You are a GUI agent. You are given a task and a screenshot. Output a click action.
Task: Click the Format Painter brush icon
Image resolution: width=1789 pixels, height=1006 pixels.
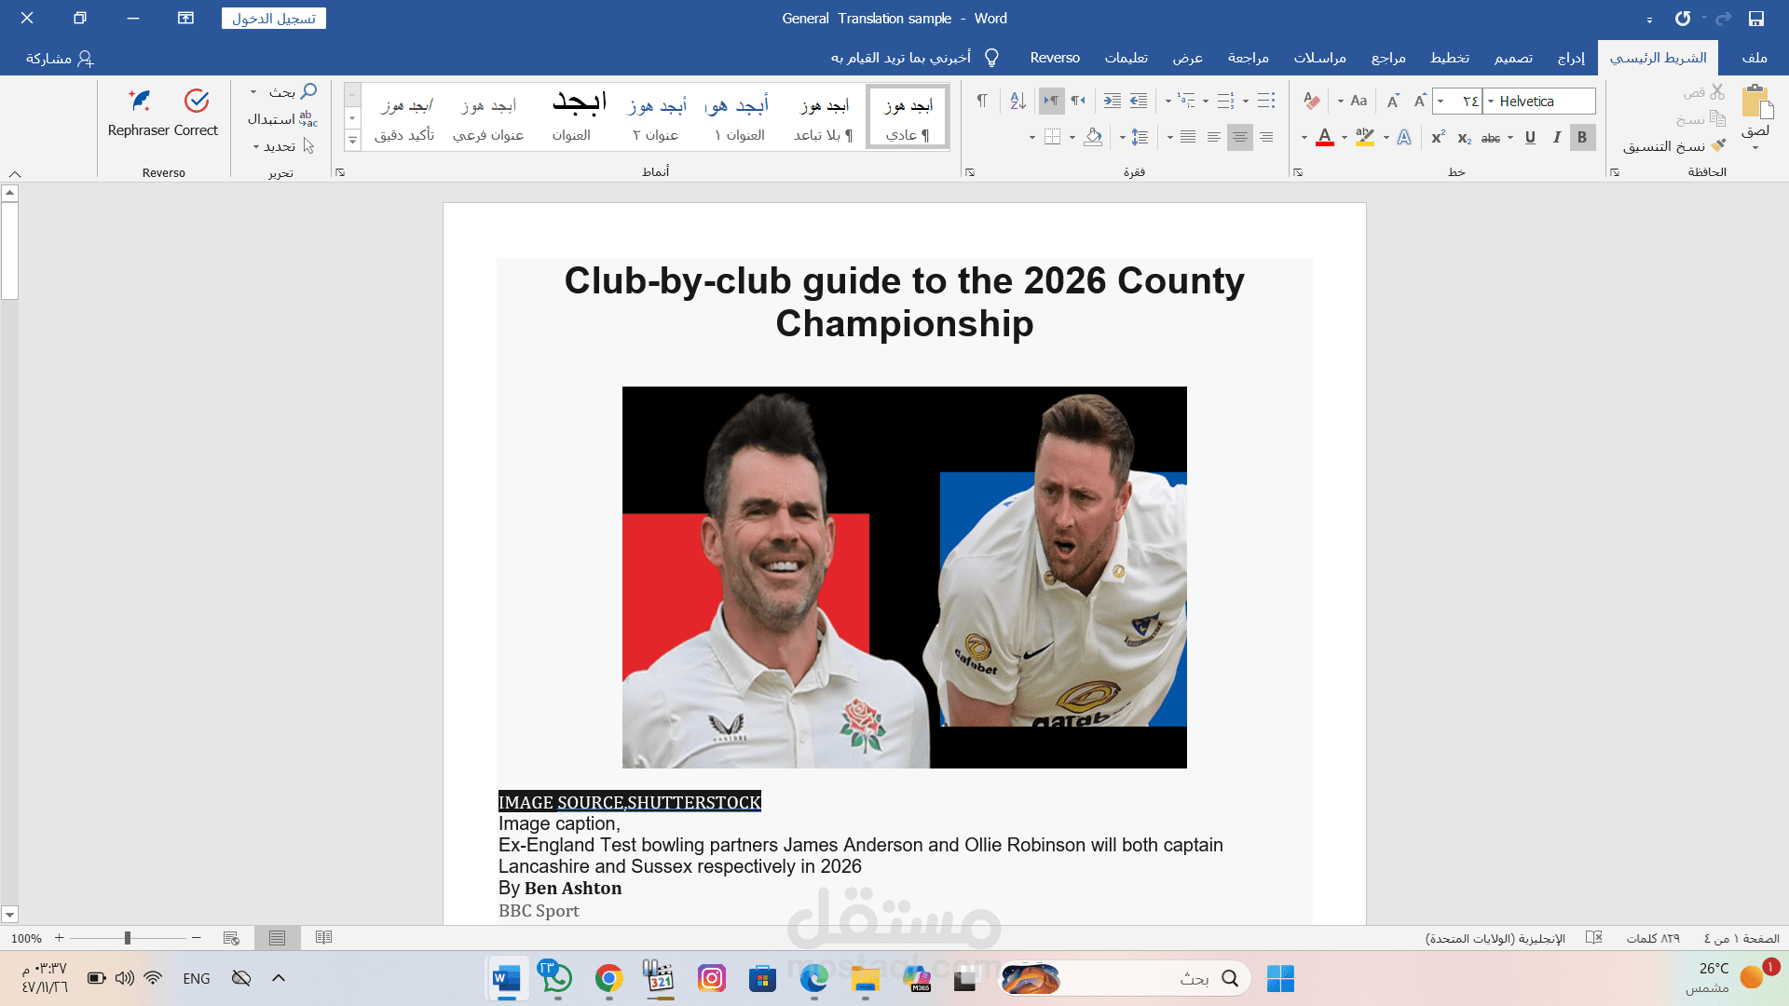[1718, 146]
